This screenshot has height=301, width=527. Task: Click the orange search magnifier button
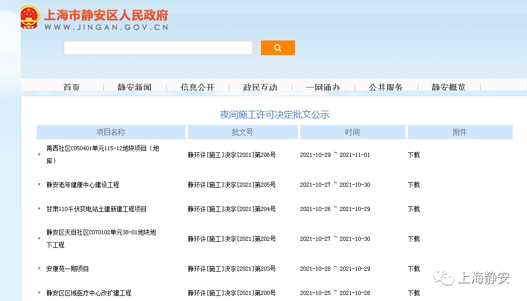coord(278,48)
